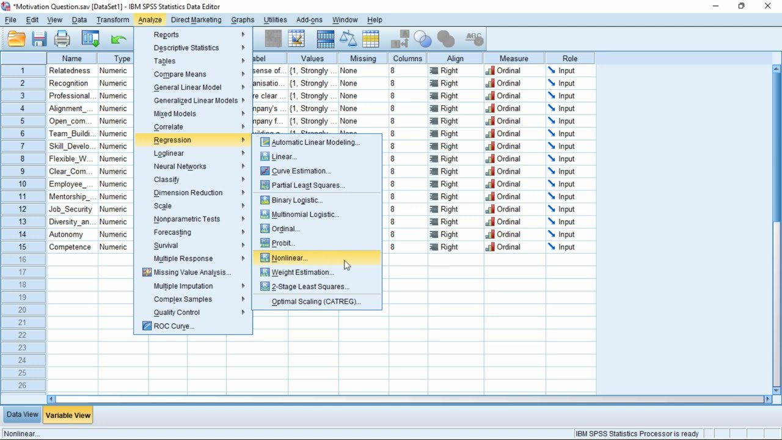Click the Weight Cases scales icon
The image size is (782, 440).
pos(348,39)
